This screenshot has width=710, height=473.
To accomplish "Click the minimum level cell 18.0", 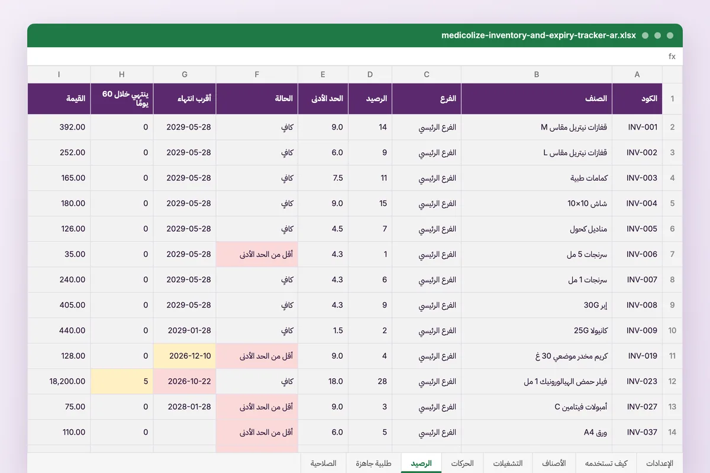I will [323, 381].
